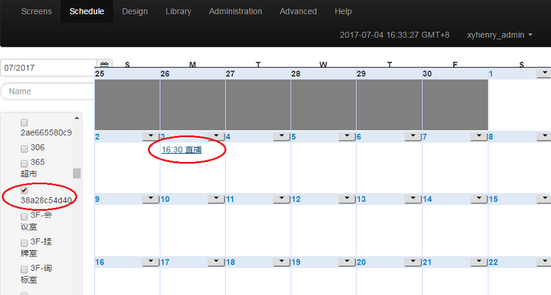The width and height of the screenshot is (551, 295).
Task: Expand the dropdown arrow for day 3
Action: click(216, 136)
